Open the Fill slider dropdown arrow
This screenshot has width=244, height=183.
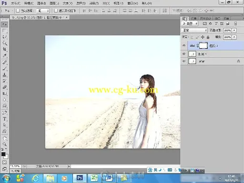pos(234,37)
